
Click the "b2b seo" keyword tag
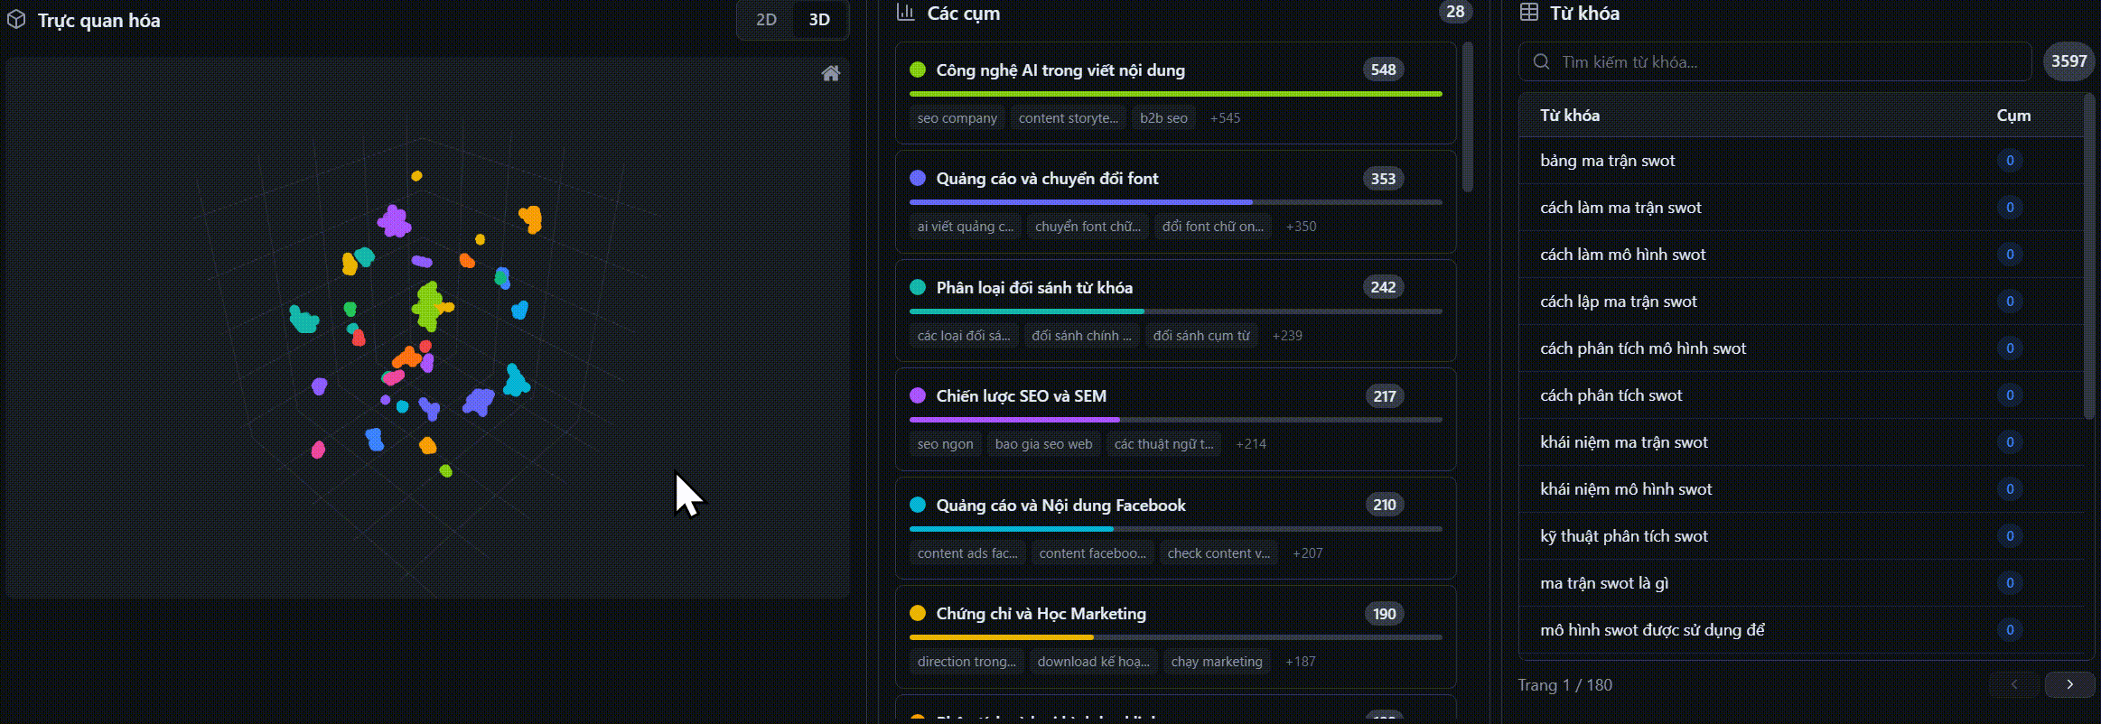[1163, 118]
